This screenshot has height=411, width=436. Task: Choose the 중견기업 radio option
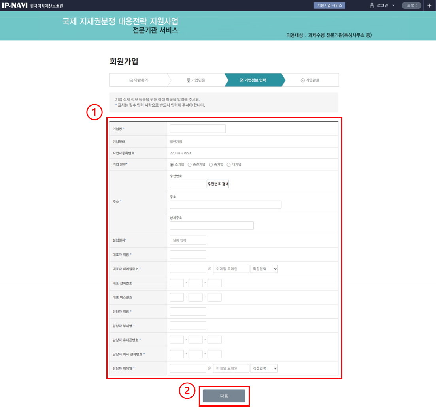click(x=190, y=165)
